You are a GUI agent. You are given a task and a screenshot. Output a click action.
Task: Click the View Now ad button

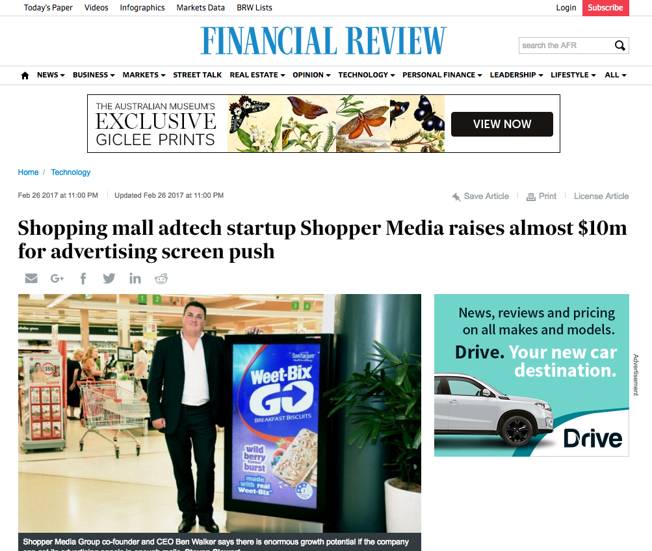pos(502,124)
